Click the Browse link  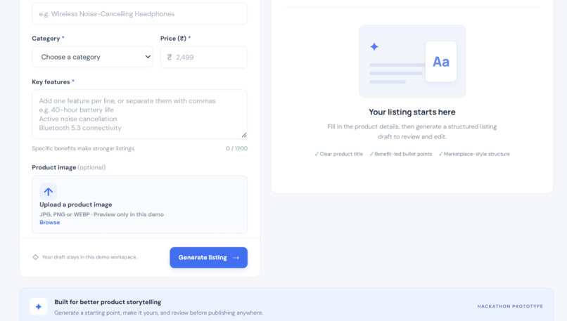49,223
